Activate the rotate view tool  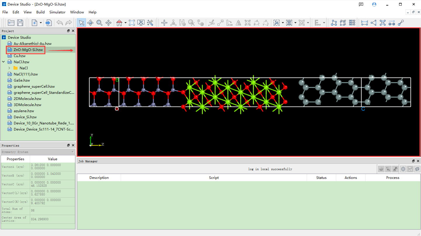pyautogui.click(x=90, y=23)
